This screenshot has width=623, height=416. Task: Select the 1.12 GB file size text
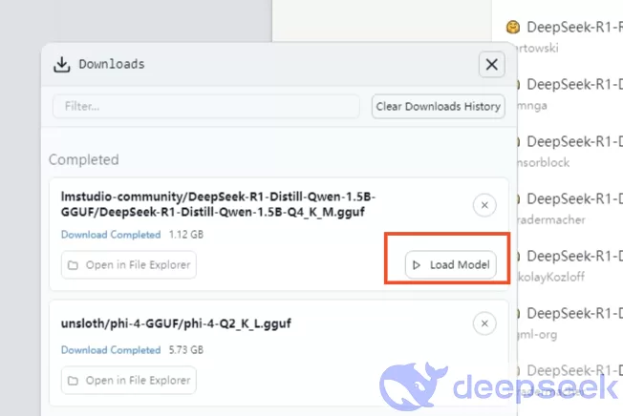tap(186, 235)
